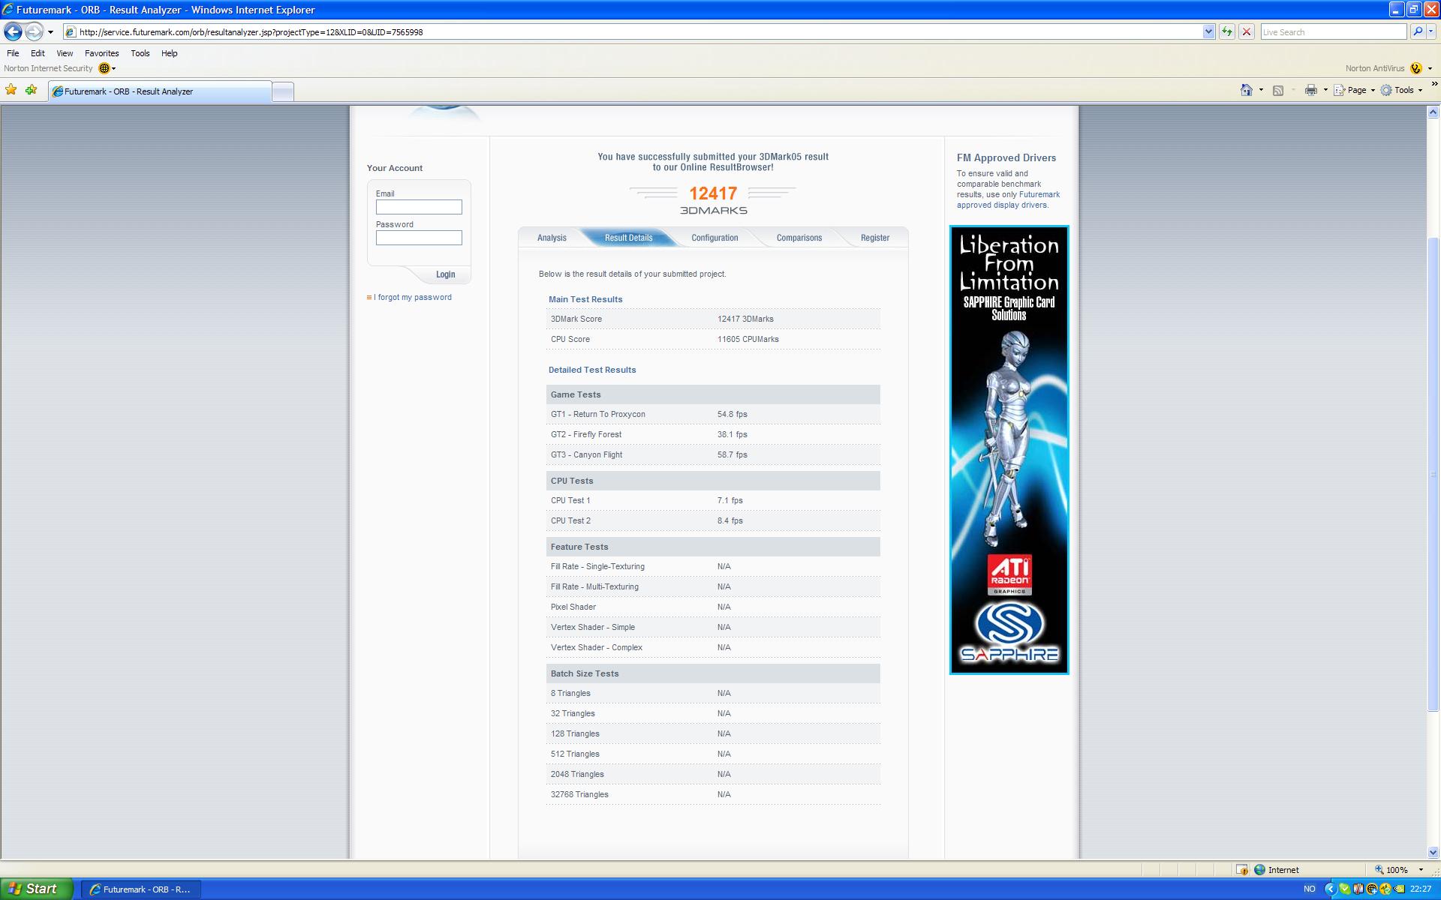Click the Norton Internet Security globe icon
This screenshot has width=1441, height=900.
[x=104, y=68]
